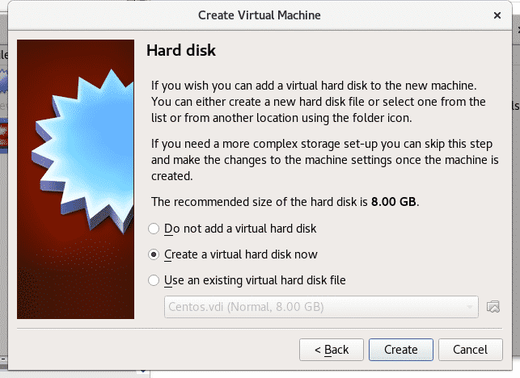Click the 'File' menu partially hidden behind dialog
Screen dimensions: 520x378
tap(4, 55)
